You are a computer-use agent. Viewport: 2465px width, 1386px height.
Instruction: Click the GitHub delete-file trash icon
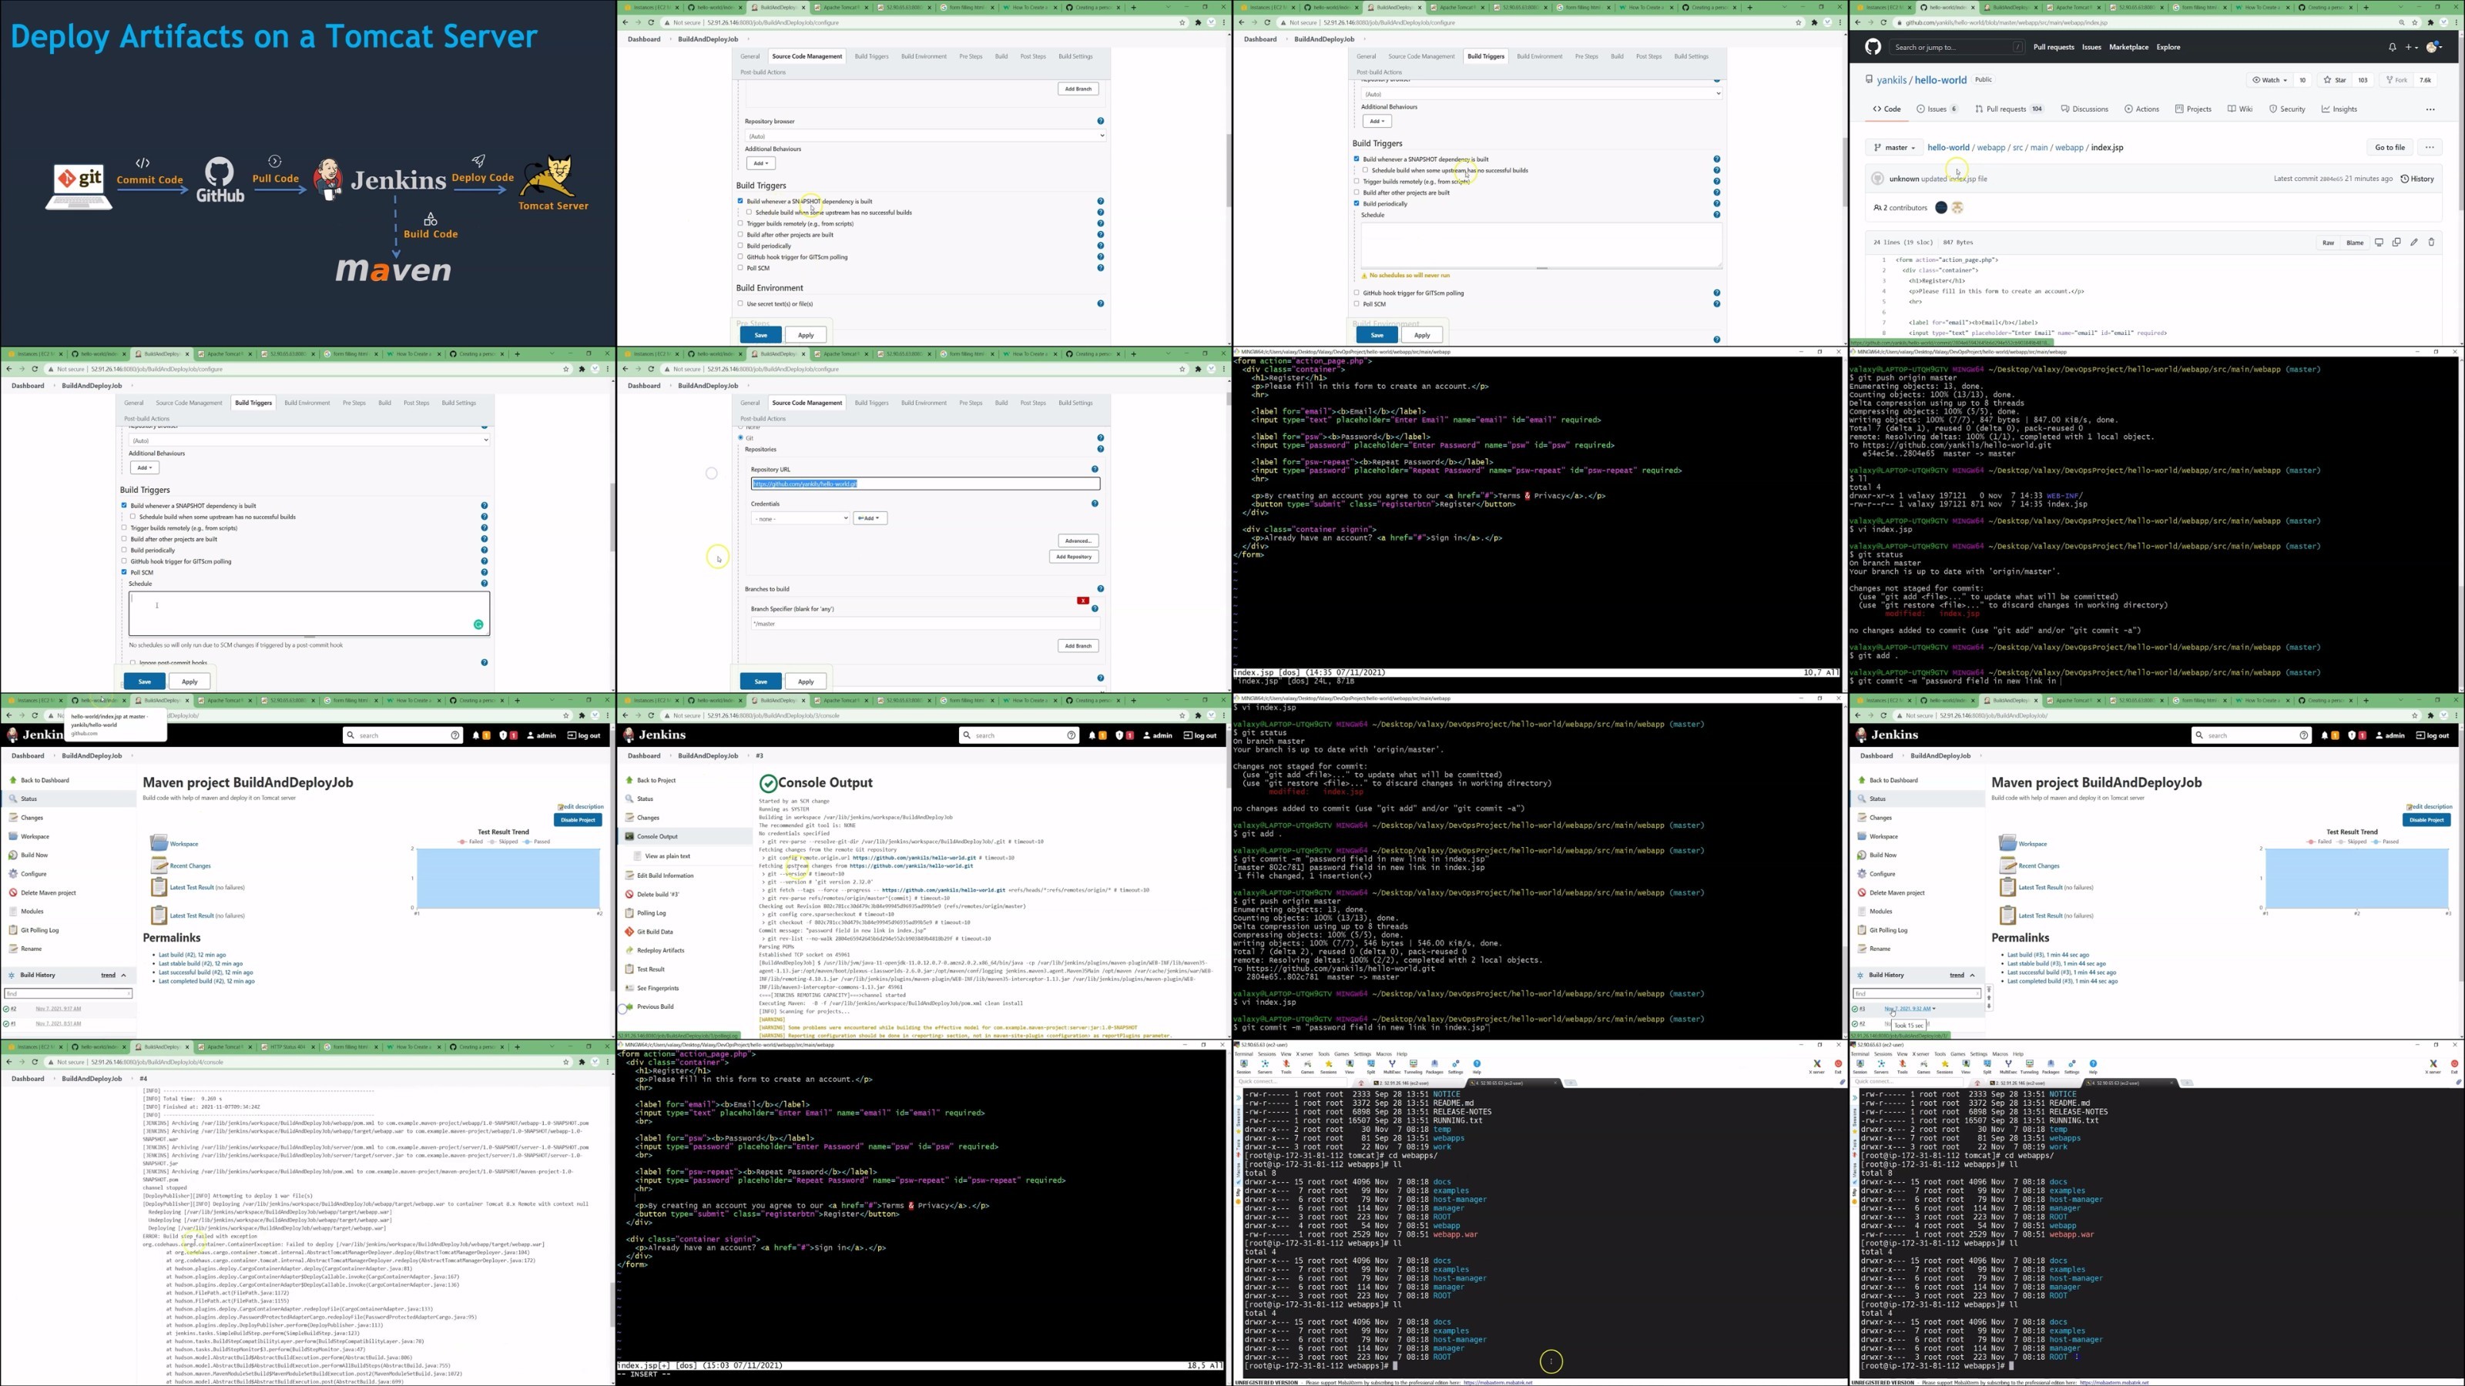point(2432,242)
